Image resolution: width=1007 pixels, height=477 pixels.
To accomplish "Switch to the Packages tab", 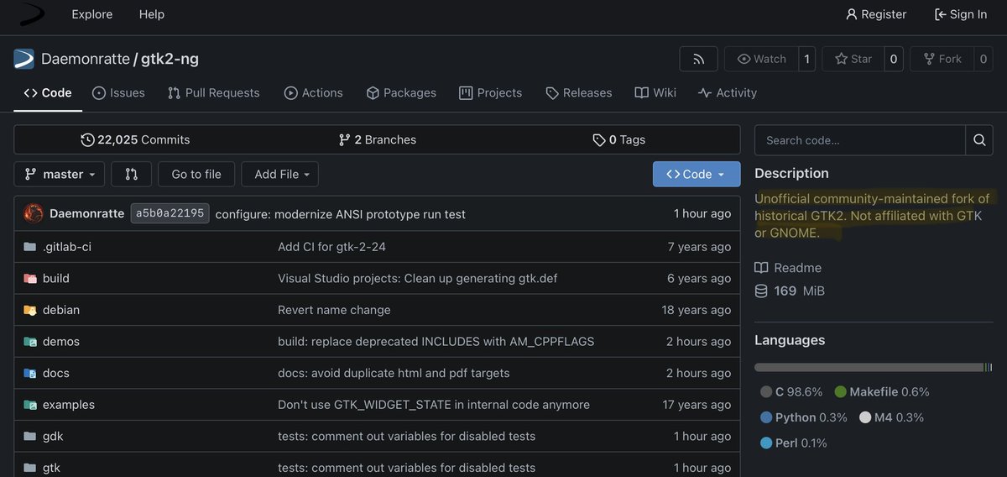I will click(401, 93).
